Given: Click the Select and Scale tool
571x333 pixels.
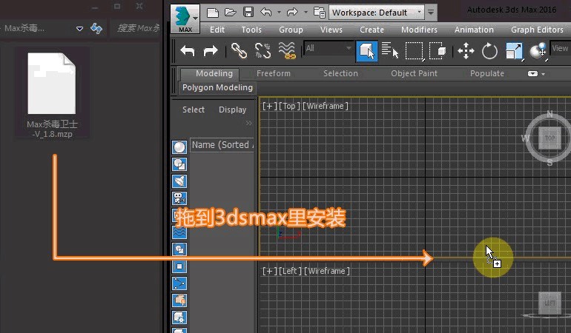Looking at the screenshot, I should tap(513, 50).
